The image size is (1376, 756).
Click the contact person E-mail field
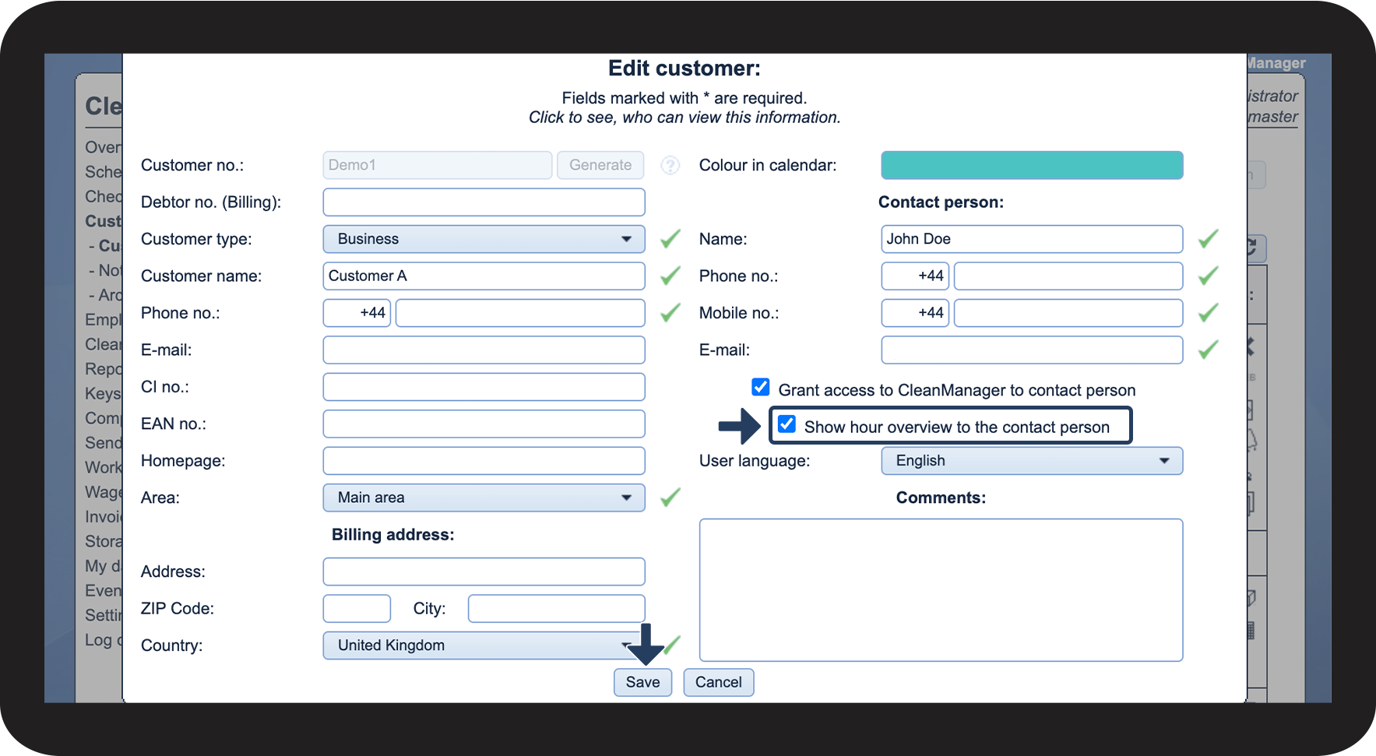pos(1032,350)
